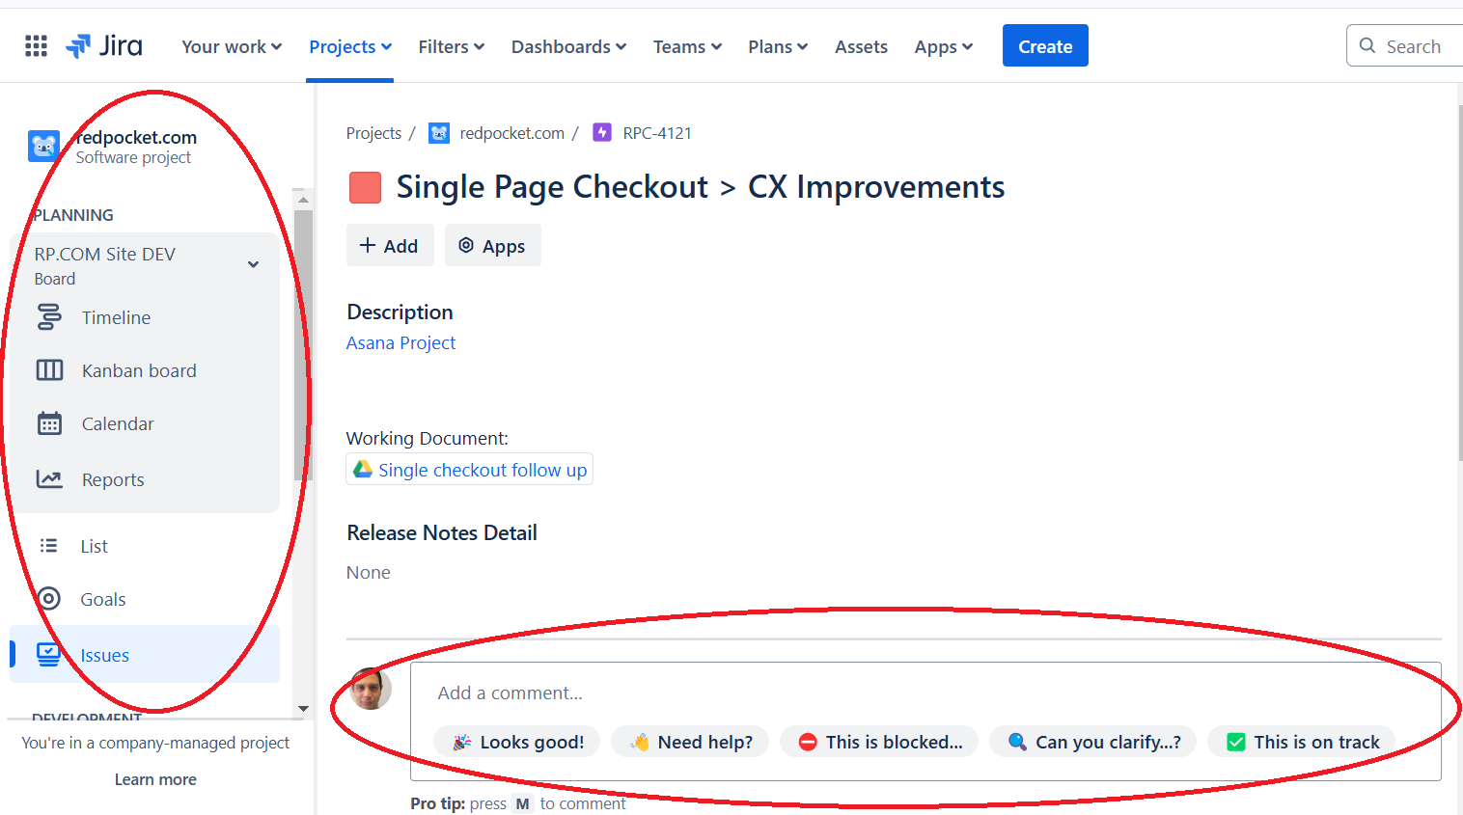
Task: Insert the This is on track comment
Action: pos(1302,742)
